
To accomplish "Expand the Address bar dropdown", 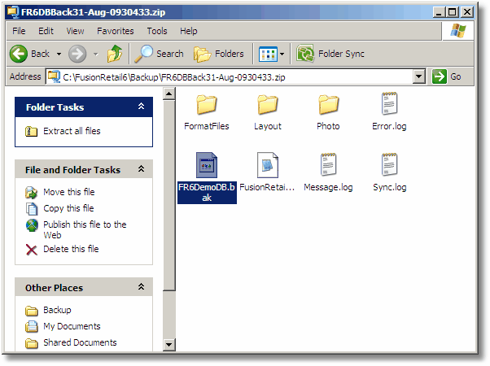I will (419, 76).
